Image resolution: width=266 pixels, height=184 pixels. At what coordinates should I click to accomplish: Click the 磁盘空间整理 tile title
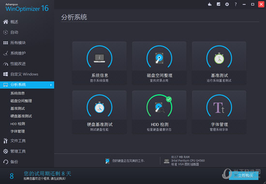tap(160, 76)
